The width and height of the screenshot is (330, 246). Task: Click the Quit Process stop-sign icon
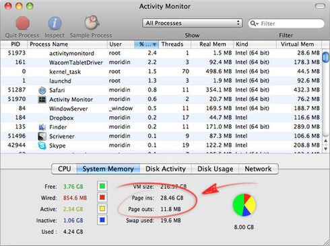(x=22, y=23)
